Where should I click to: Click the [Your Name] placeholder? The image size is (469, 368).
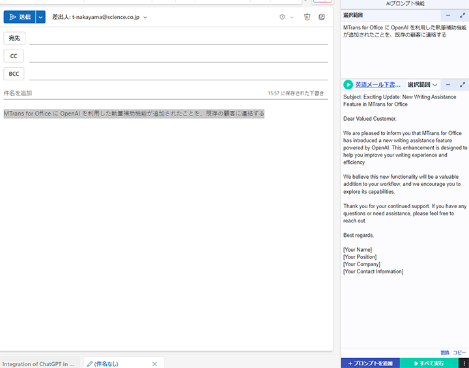pyautogui.click(x=358, y=250)
